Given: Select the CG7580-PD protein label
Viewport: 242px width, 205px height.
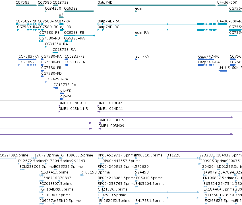Looking at the screenshot, I should click(51, 74).
